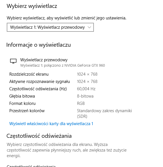Image resolution: width=163 pixels, height=167 pixels.
Task: Click the 1024 × 768 value beside Rozdzielczość ekranu
Action: (x=87, y=74)
